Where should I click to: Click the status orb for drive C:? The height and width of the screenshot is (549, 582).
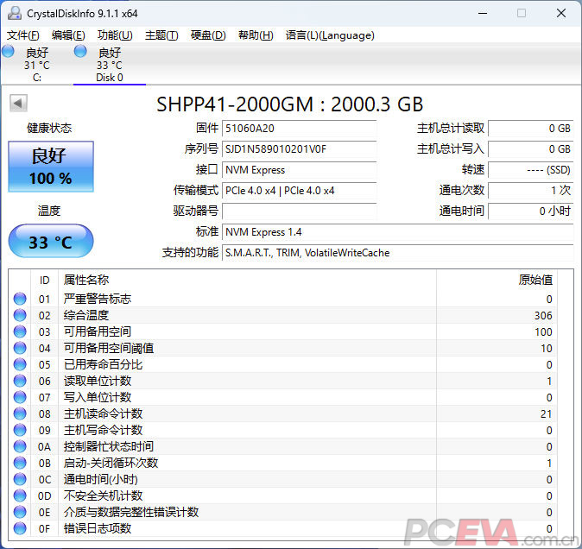pos(8,52)
